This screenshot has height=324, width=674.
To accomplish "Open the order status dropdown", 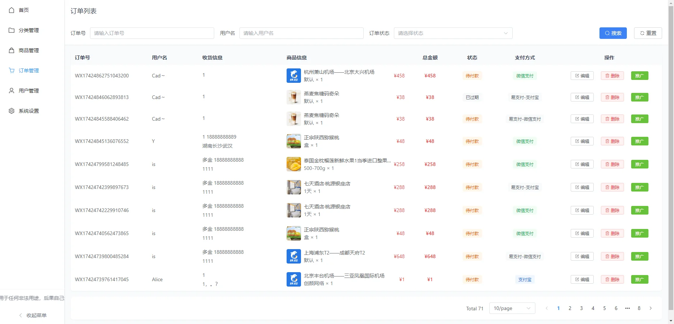I will (453, 33).
